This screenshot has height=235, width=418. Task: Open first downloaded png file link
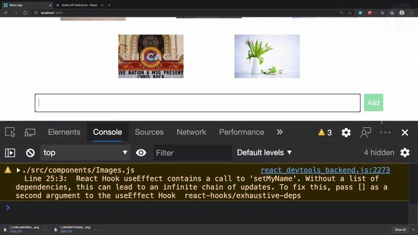(x=16, y=231)
